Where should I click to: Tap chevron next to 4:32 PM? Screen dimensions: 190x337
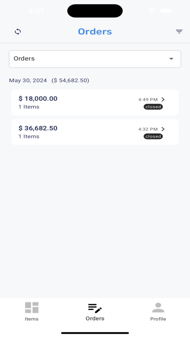pyautogui.click(x=163, y=129)
